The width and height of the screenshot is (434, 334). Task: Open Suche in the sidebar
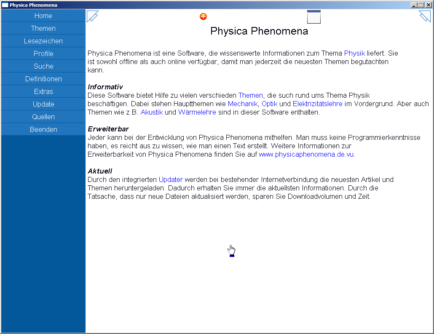pos(43,67)
